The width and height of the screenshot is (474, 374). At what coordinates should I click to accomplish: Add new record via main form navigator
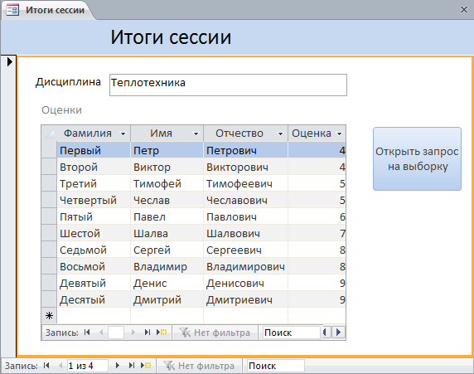[146, 366]
